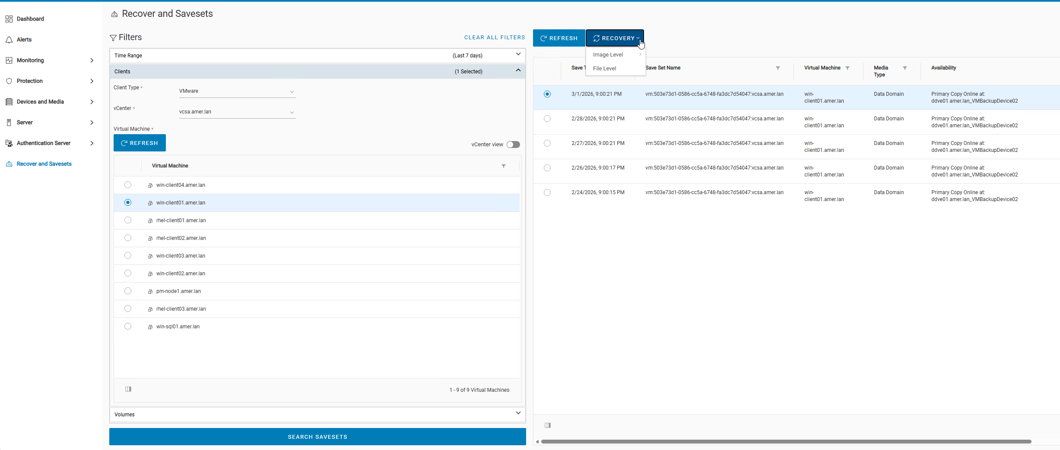1060x450 pixels.
Task: Toggle the vCenter view switch
Action: pyautogui.click(x=513, y=145)
